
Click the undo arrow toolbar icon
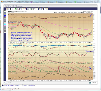point(45,9)
